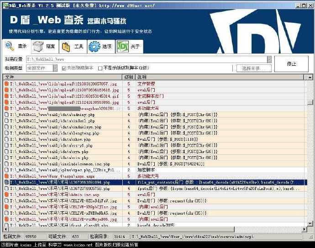Open the 关于 about tab
Image resolution: width=315 pixels, height=248 pixels.
pyautogui.click(x=129, y=47)
